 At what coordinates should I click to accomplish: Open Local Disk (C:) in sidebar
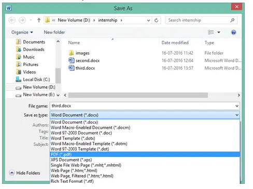click(x=33, y=79)
